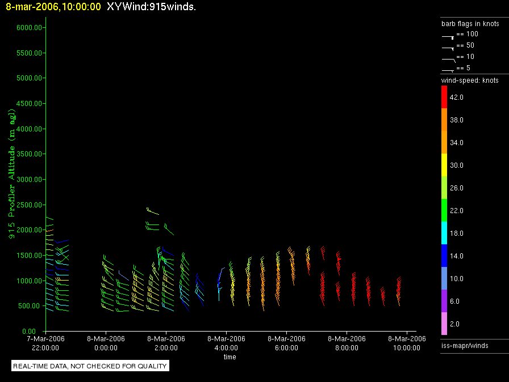Click the 7-Mar-2006 22:00:00 time axis label

(45, 343)
